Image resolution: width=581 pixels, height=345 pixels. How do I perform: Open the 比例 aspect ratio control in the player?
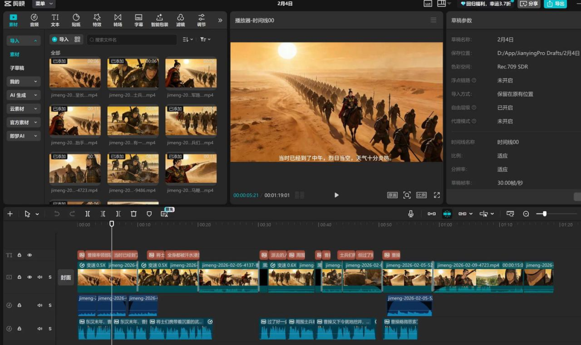(x=421, y=195)
